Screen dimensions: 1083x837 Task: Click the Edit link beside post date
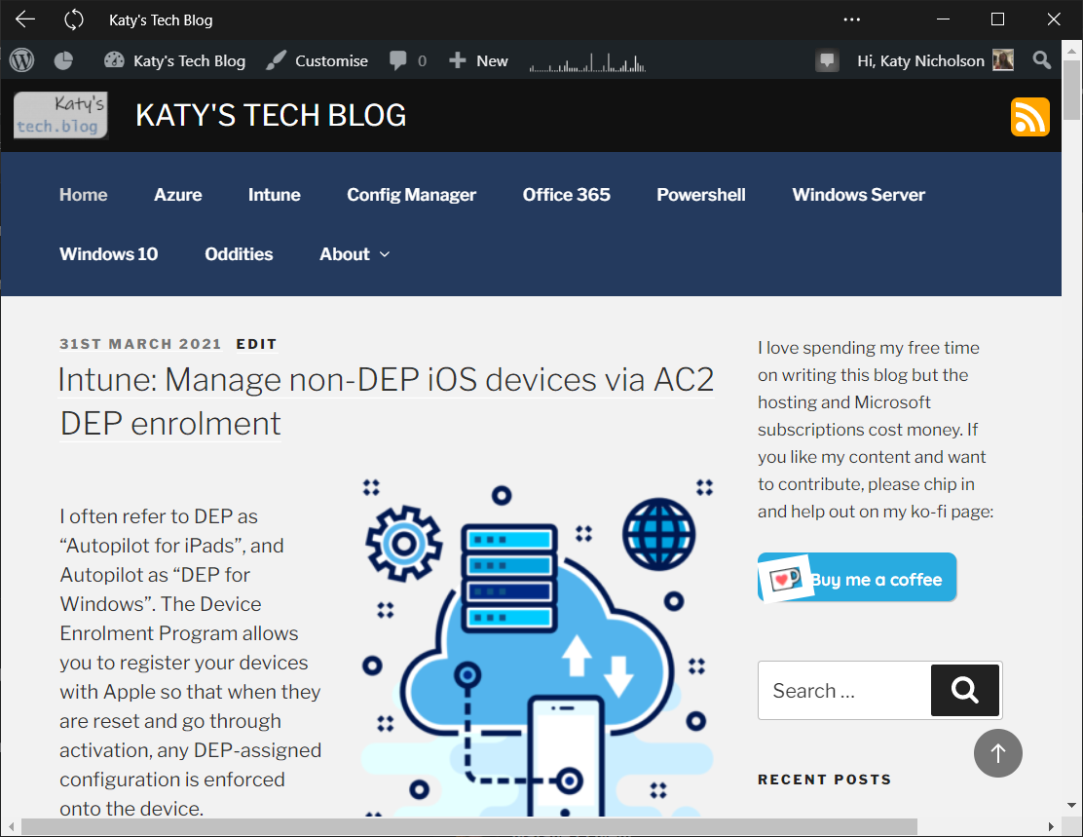[256, 344]
